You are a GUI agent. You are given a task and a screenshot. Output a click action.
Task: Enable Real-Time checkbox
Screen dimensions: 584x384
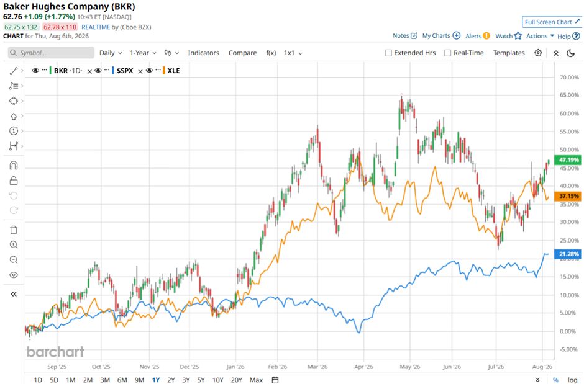coord(447,53)
